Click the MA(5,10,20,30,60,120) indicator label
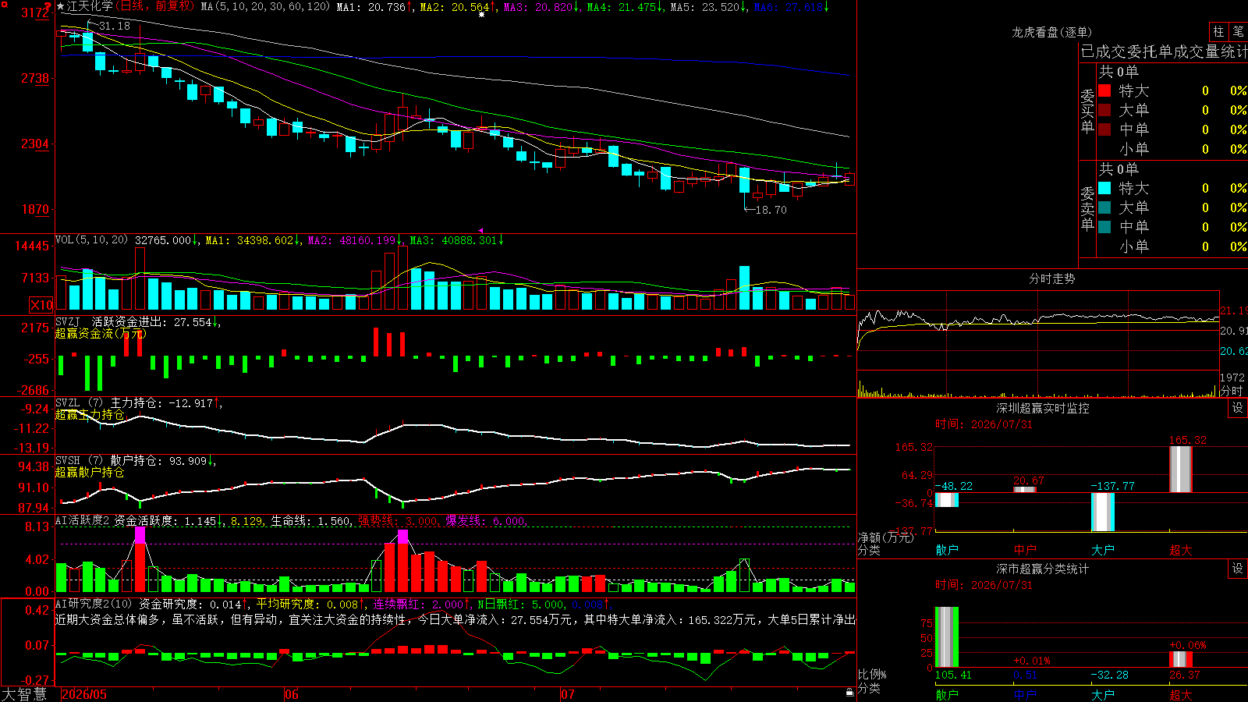1248x702 pixels. coord(266,7)
